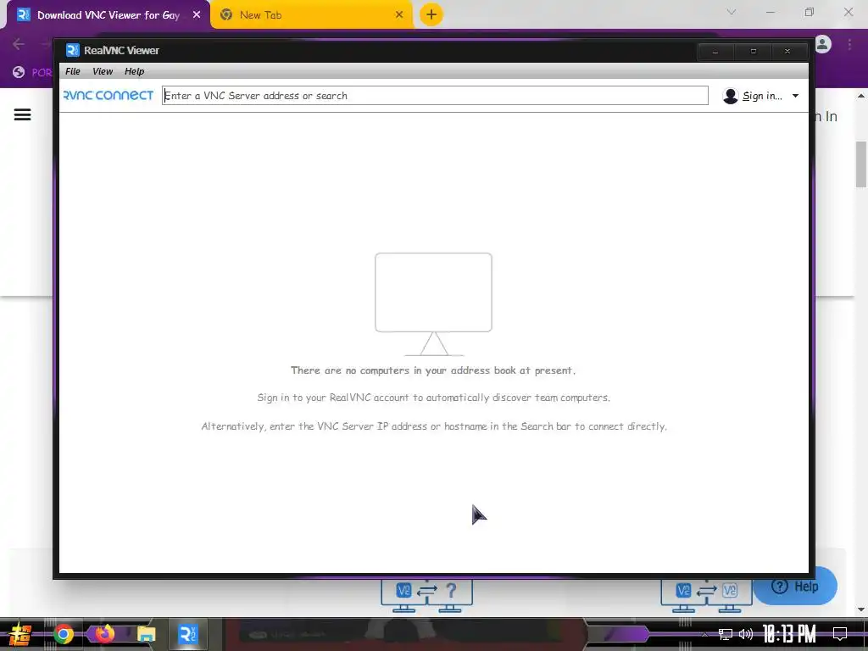Switch to the New Tab browser tab
The image size is (868, 651).
tap(310, 15)
